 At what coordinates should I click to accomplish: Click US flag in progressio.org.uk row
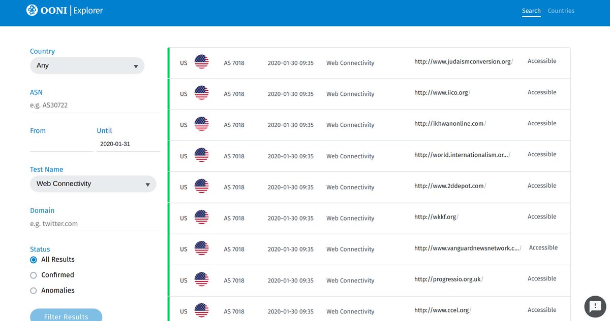pyautogui.click(x=202, y=279)
